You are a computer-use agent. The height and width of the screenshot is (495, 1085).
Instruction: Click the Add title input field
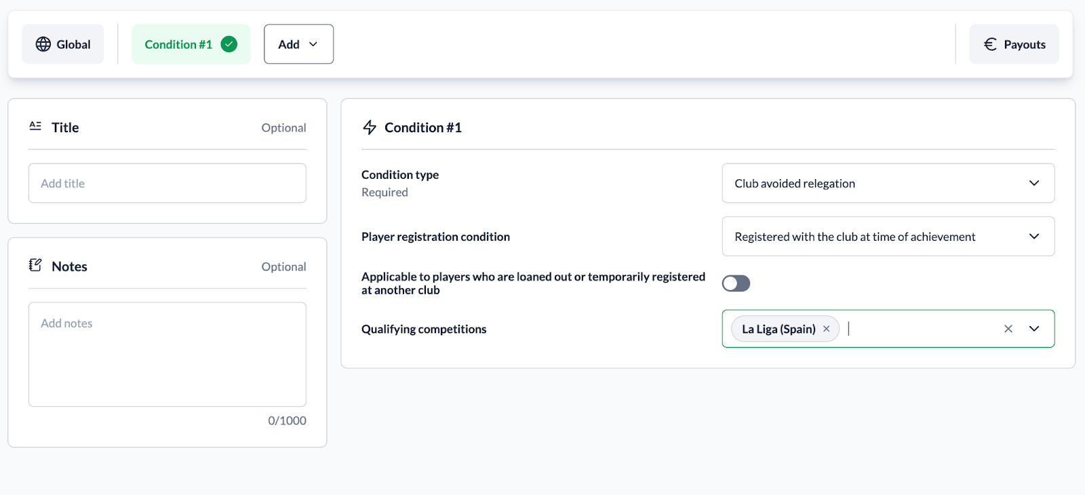tap(167, 183)
